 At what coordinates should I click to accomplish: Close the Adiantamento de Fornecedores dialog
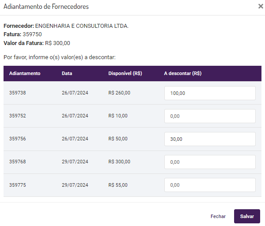click(x=261, y=7)
